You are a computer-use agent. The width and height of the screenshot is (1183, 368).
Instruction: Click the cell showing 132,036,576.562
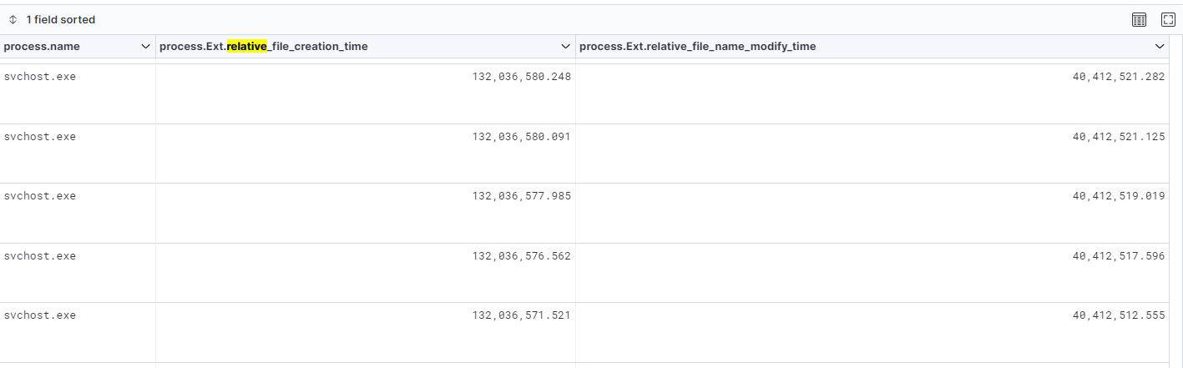coord(521,256)
